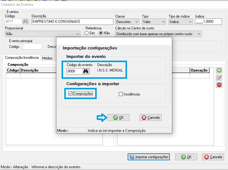
Task: Click the edit composition pencil icon
Action: click(219, 78)
